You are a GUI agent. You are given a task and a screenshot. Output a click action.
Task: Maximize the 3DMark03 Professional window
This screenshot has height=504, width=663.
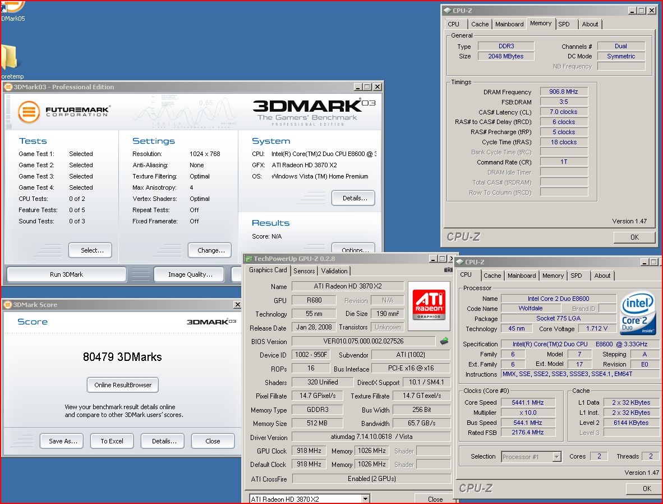[367, 87]
